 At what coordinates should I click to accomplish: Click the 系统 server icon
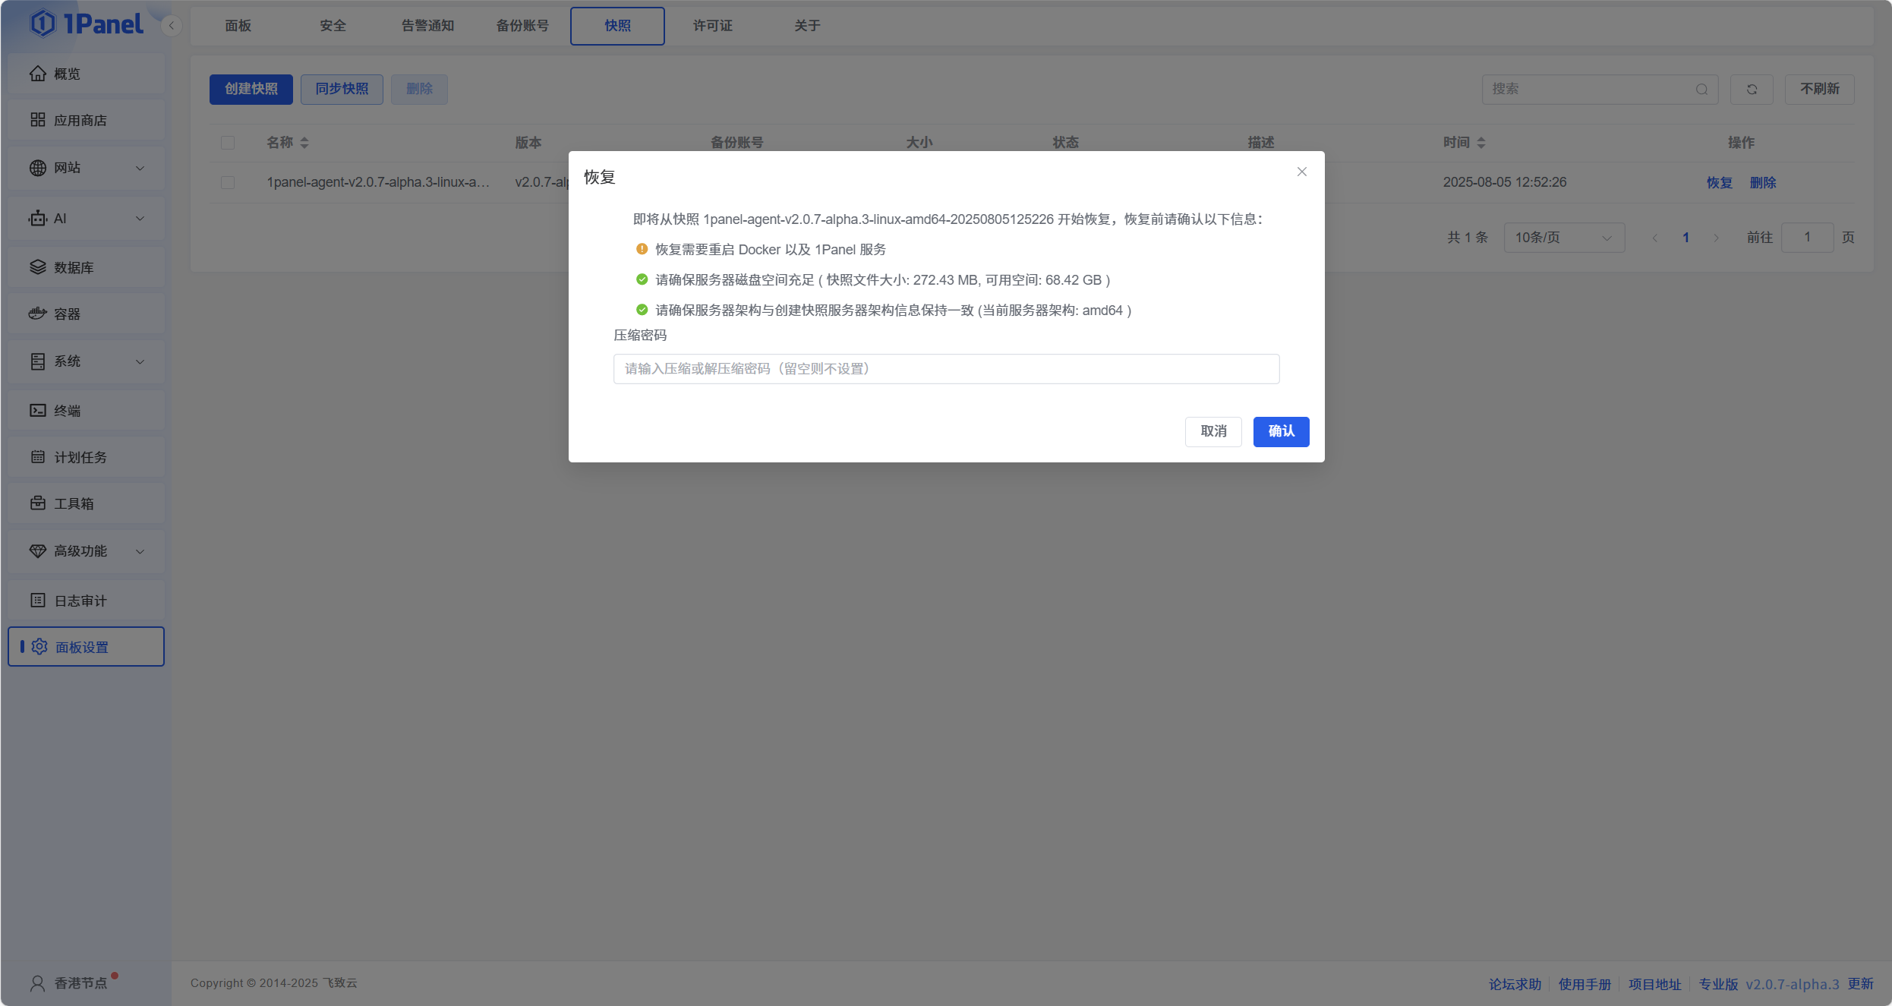pos(38,361)
